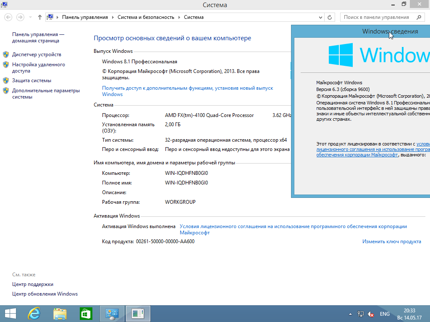430x322 pixels.
Task: Restore down the 'Система' window
Action: [x=404, y=4]
